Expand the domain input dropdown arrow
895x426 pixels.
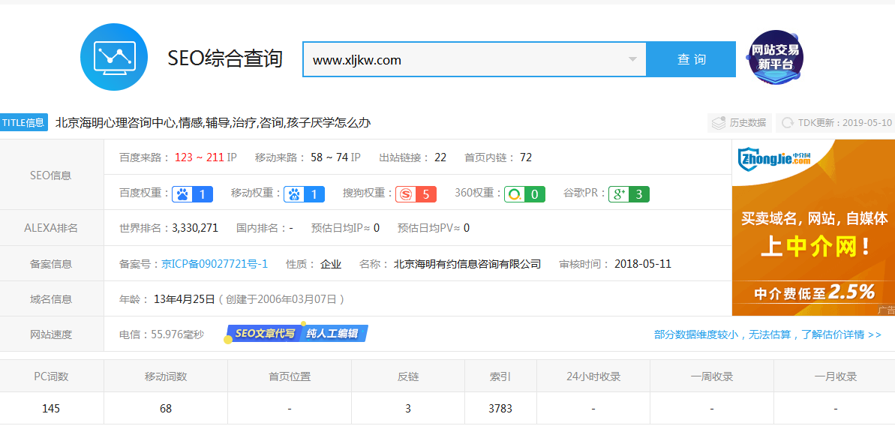[632, 59]
